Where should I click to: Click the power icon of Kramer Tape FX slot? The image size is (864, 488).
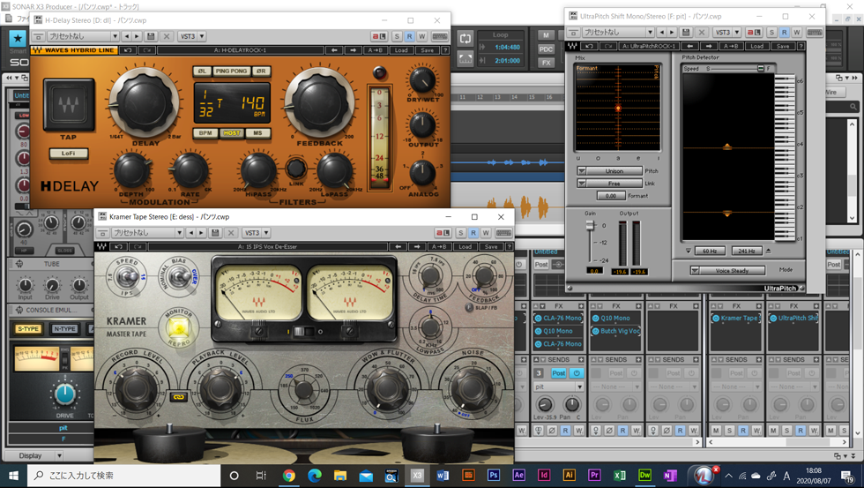[x=716, y=319]
